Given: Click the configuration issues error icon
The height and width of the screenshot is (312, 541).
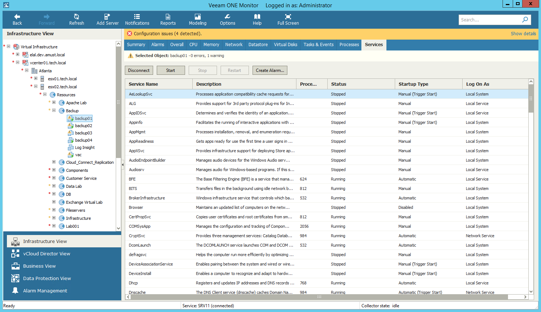Looking at the screenshot, I should pyautogui.click(x=130, y=33).
